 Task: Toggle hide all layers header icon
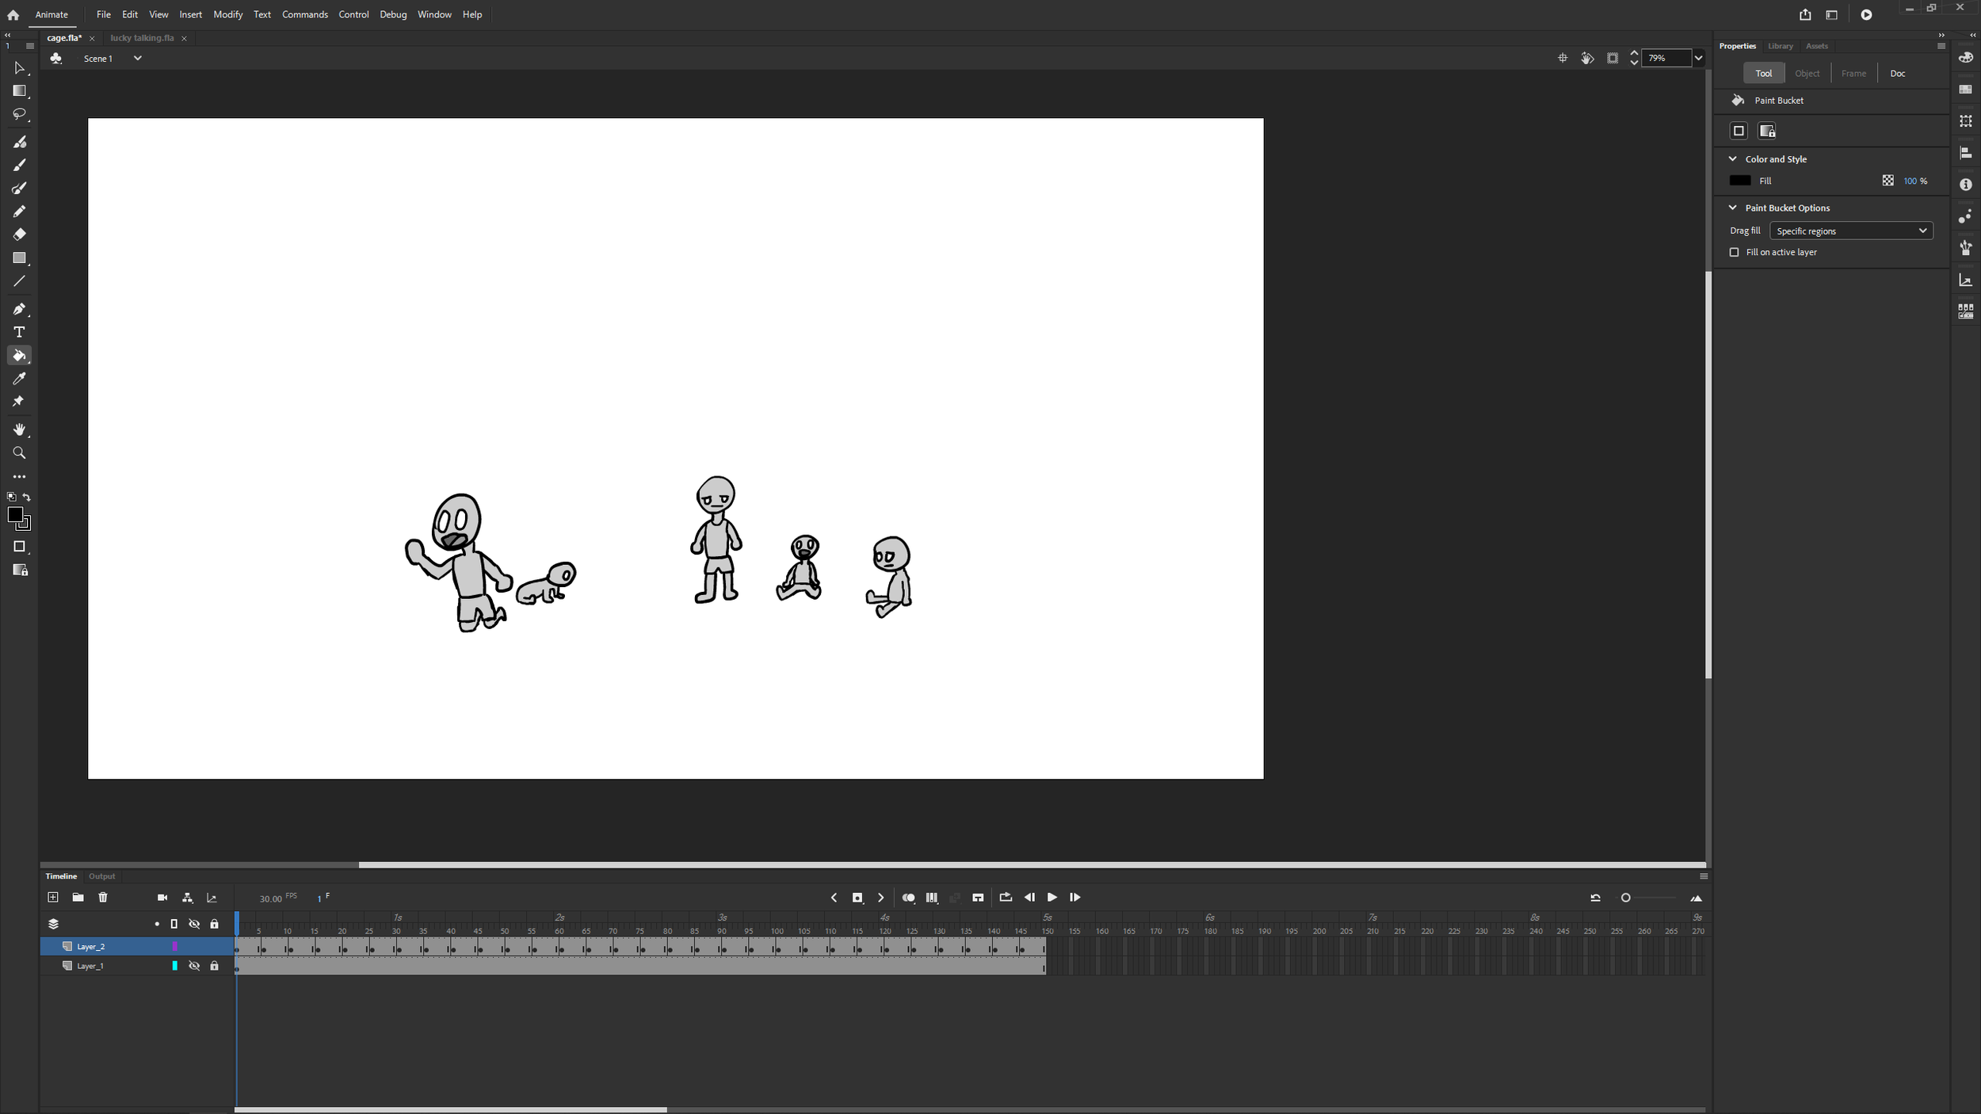(194, 924)
